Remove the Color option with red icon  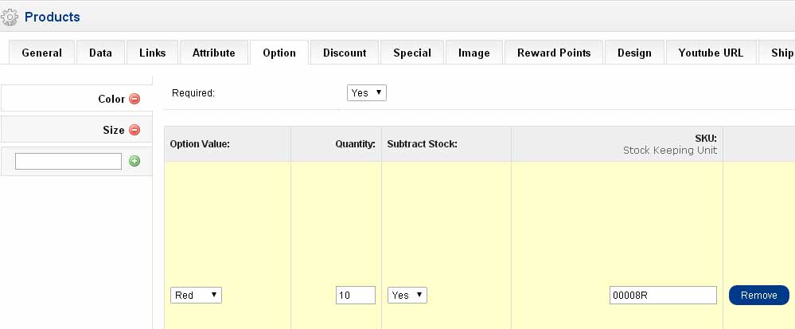click(x=134, y=99)
